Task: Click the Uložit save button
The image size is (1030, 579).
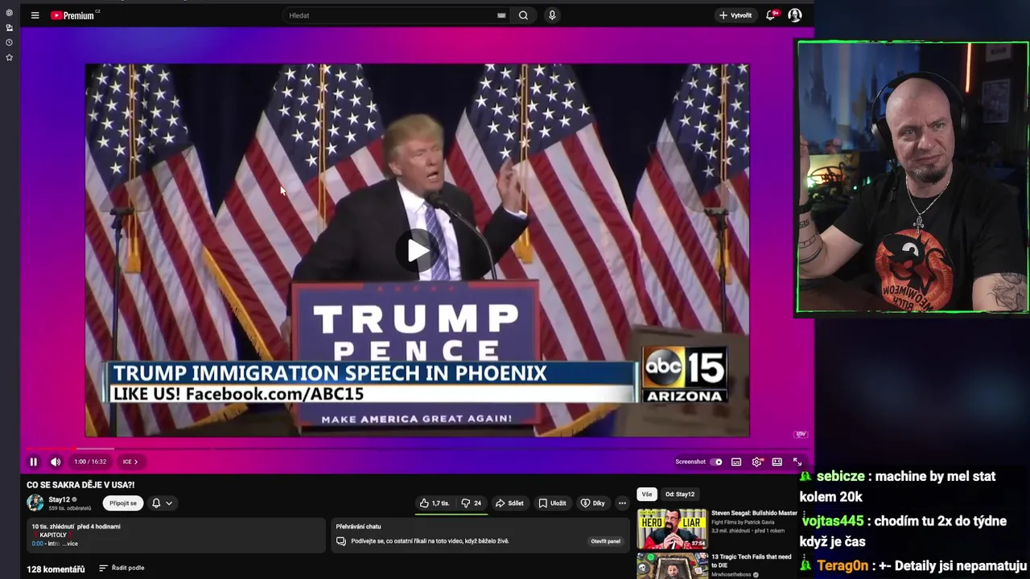Action: click(552, 503)
